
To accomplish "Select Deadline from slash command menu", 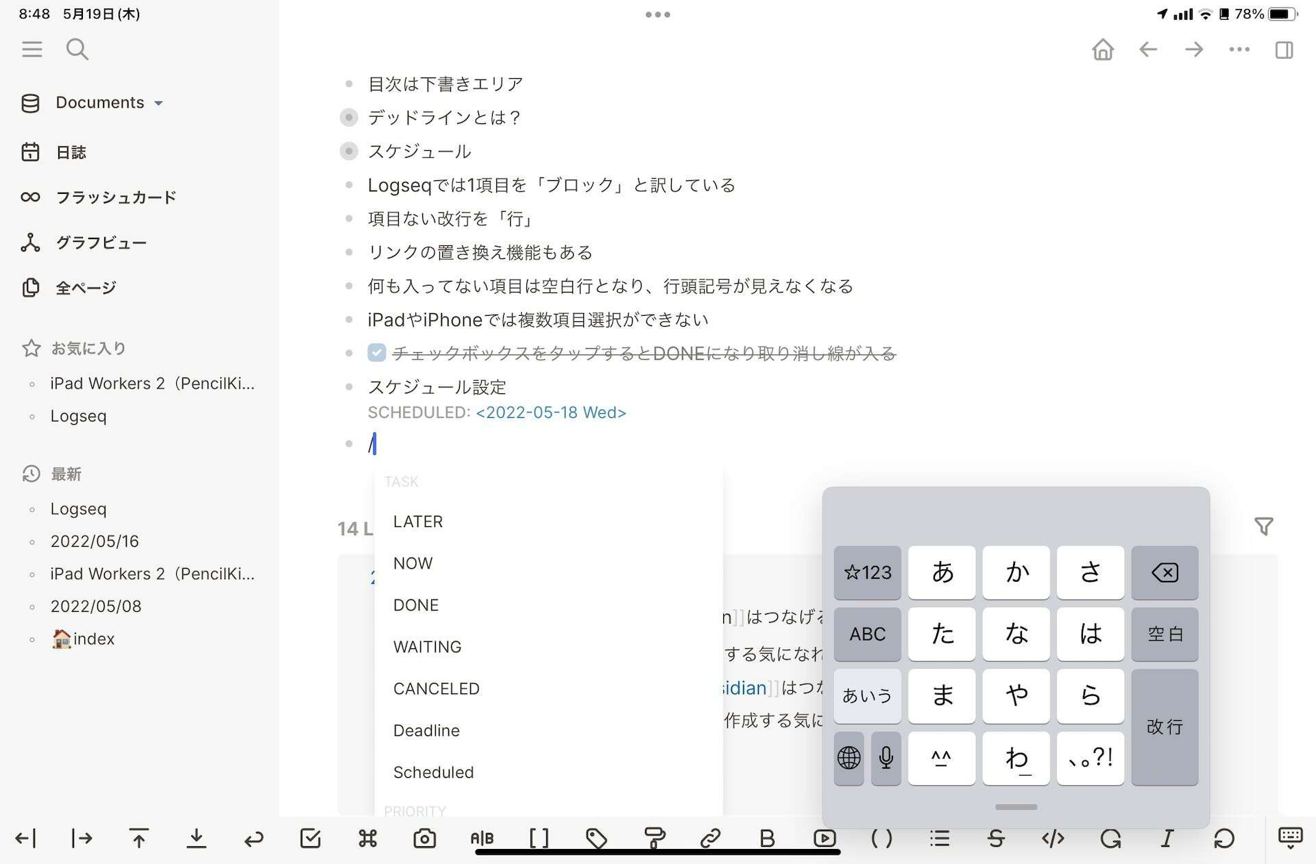I will (x=426, y=730).
